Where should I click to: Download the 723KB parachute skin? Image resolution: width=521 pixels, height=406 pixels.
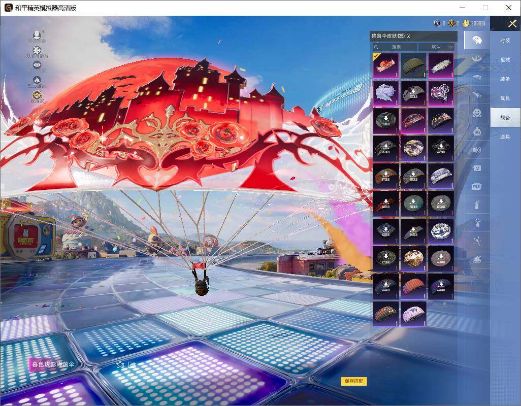coord(385,259)
